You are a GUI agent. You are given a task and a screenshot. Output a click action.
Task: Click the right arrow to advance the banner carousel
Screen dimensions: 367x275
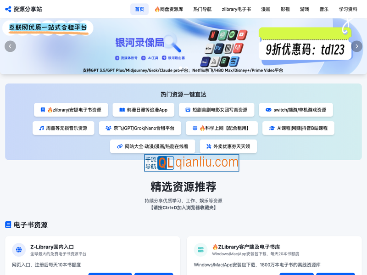357,46
